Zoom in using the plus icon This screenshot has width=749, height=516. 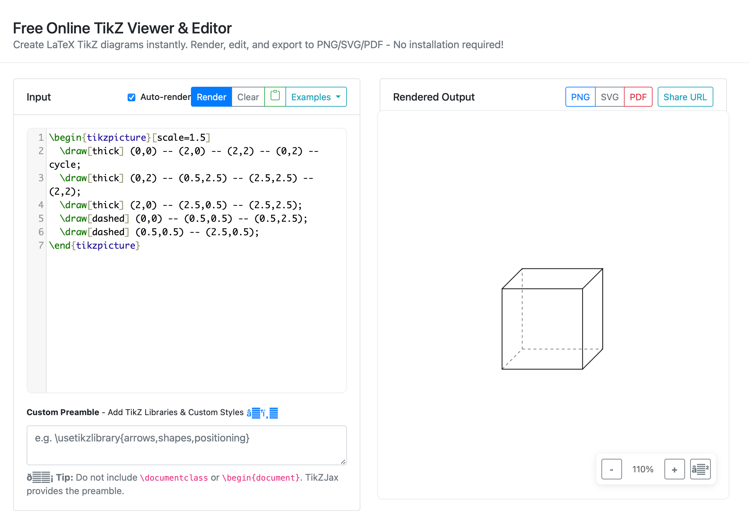point(674,469)
